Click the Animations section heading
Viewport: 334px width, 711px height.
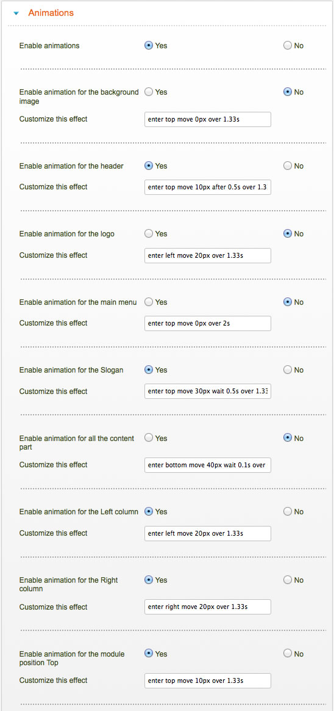(x=51, y=13)
